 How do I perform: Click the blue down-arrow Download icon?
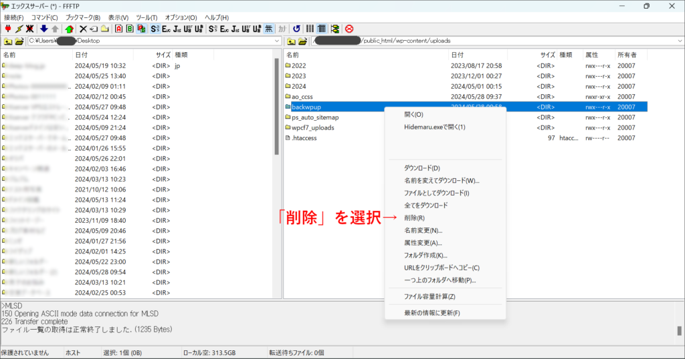[43, 29]
